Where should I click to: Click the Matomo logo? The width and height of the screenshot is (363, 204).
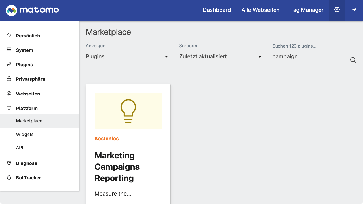tap(32, 10)
